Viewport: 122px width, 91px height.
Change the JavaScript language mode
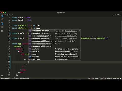109,78
